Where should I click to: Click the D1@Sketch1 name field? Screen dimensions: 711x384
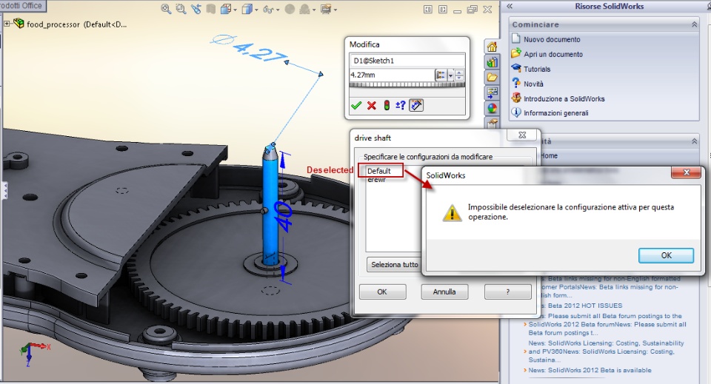[x=407, y=61]
